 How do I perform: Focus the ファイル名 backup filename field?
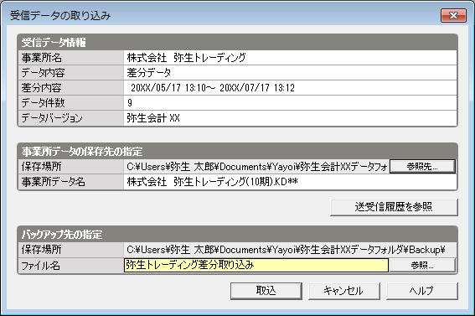click(256, 266)
